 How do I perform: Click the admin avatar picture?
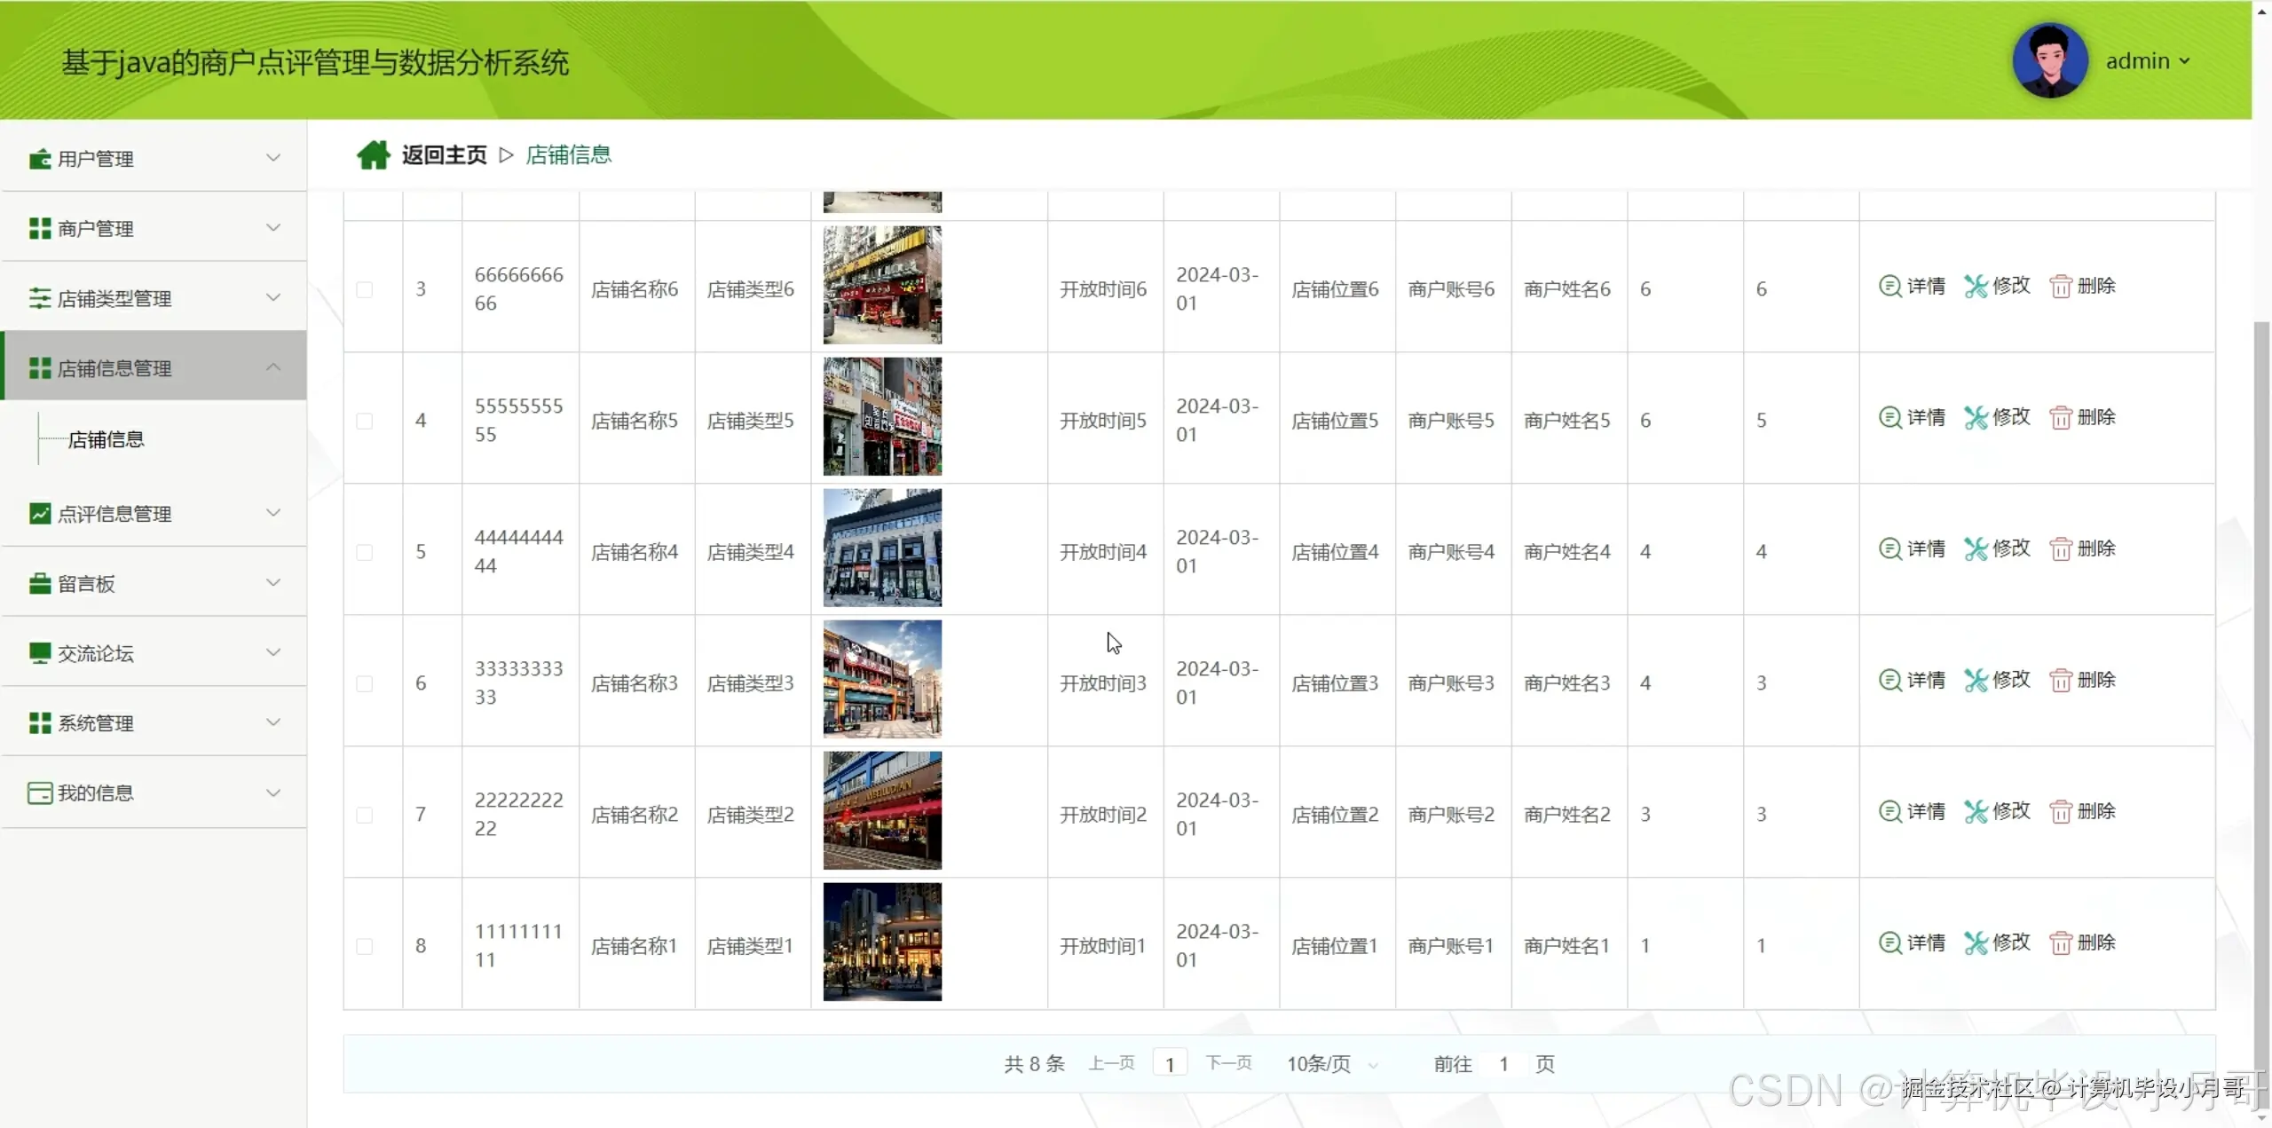click(x=2049, y=60)
